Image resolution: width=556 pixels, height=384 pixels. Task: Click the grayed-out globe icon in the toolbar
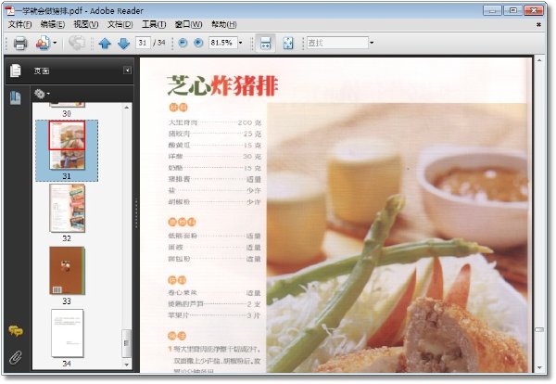point(77,43)
